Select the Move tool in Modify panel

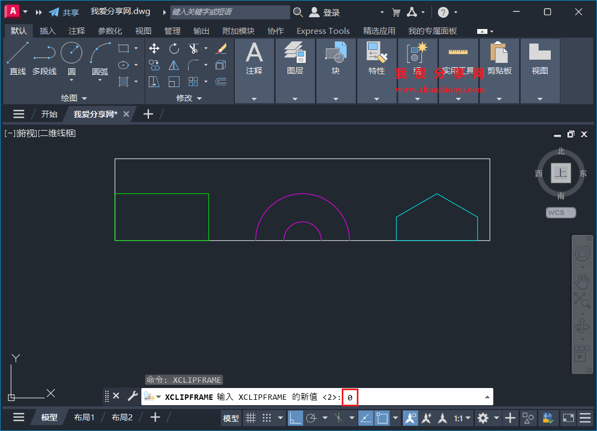154,48
